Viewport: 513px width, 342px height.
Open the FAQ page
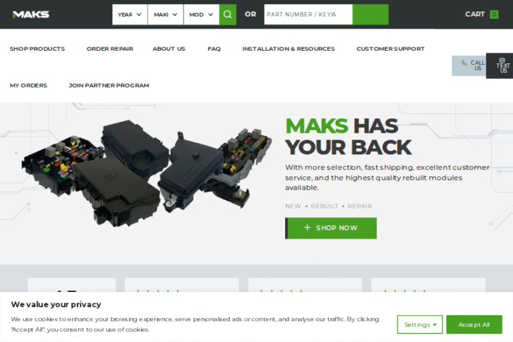pos(214,49)
